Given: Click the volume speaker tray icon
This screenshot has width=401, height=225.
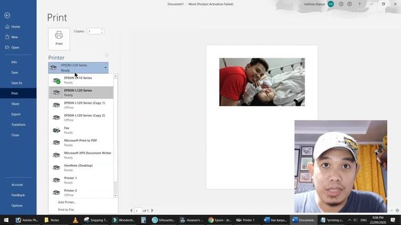Looking at the screenshot, I should (x=355, y=220).
